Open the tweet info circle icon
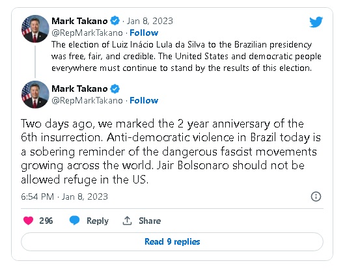The height and width of the screenshot is (272, 345). (x=316, y=197)
